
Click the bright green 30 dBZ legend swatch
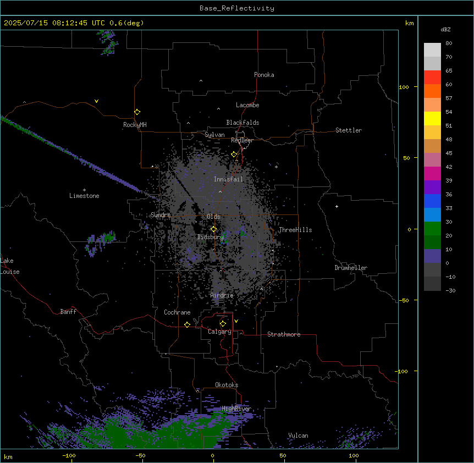(432, 229)
